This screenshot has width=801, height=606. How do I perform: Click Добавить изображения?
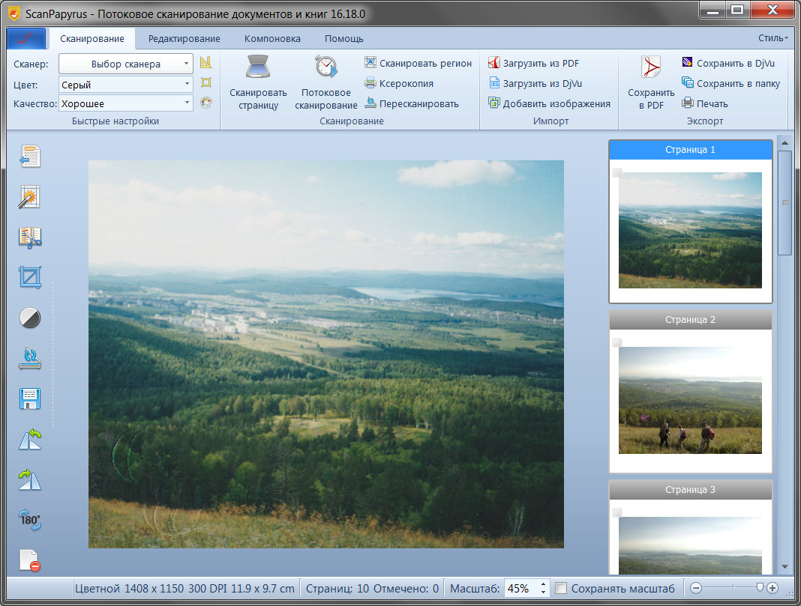pos(549,103)
